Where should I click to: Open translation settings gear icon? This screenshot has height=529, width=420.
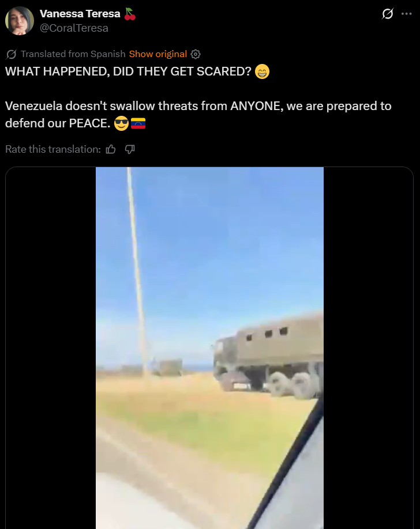196,54
